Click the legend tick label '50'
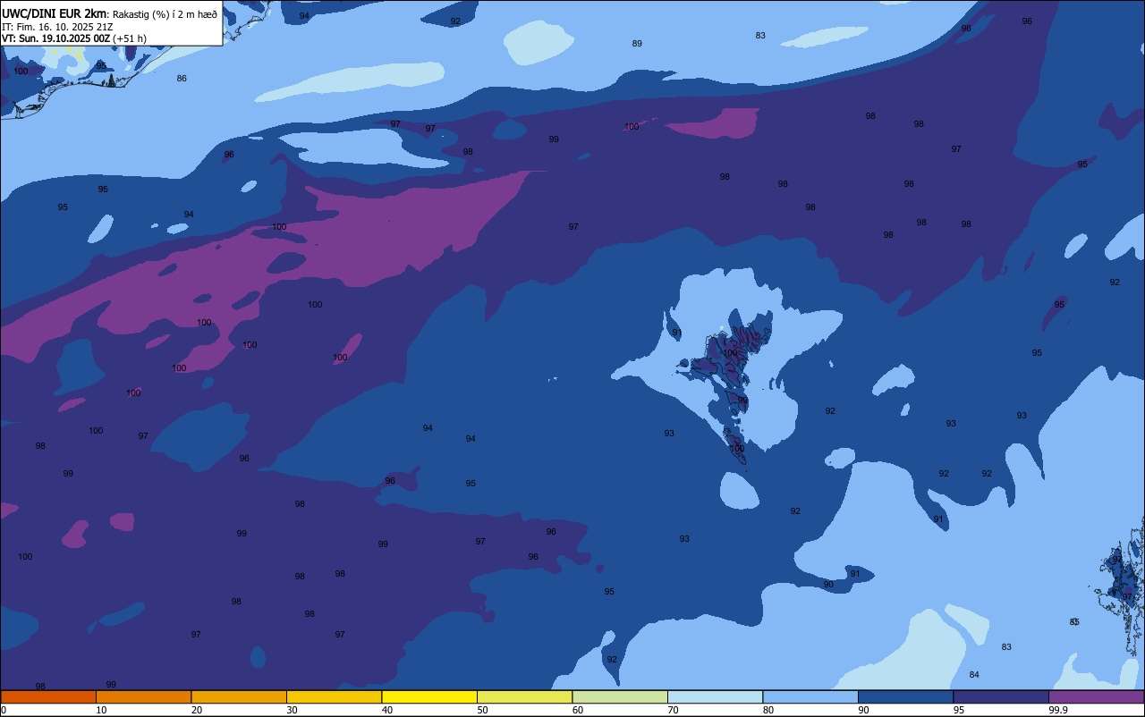 (x=482, y=710)
